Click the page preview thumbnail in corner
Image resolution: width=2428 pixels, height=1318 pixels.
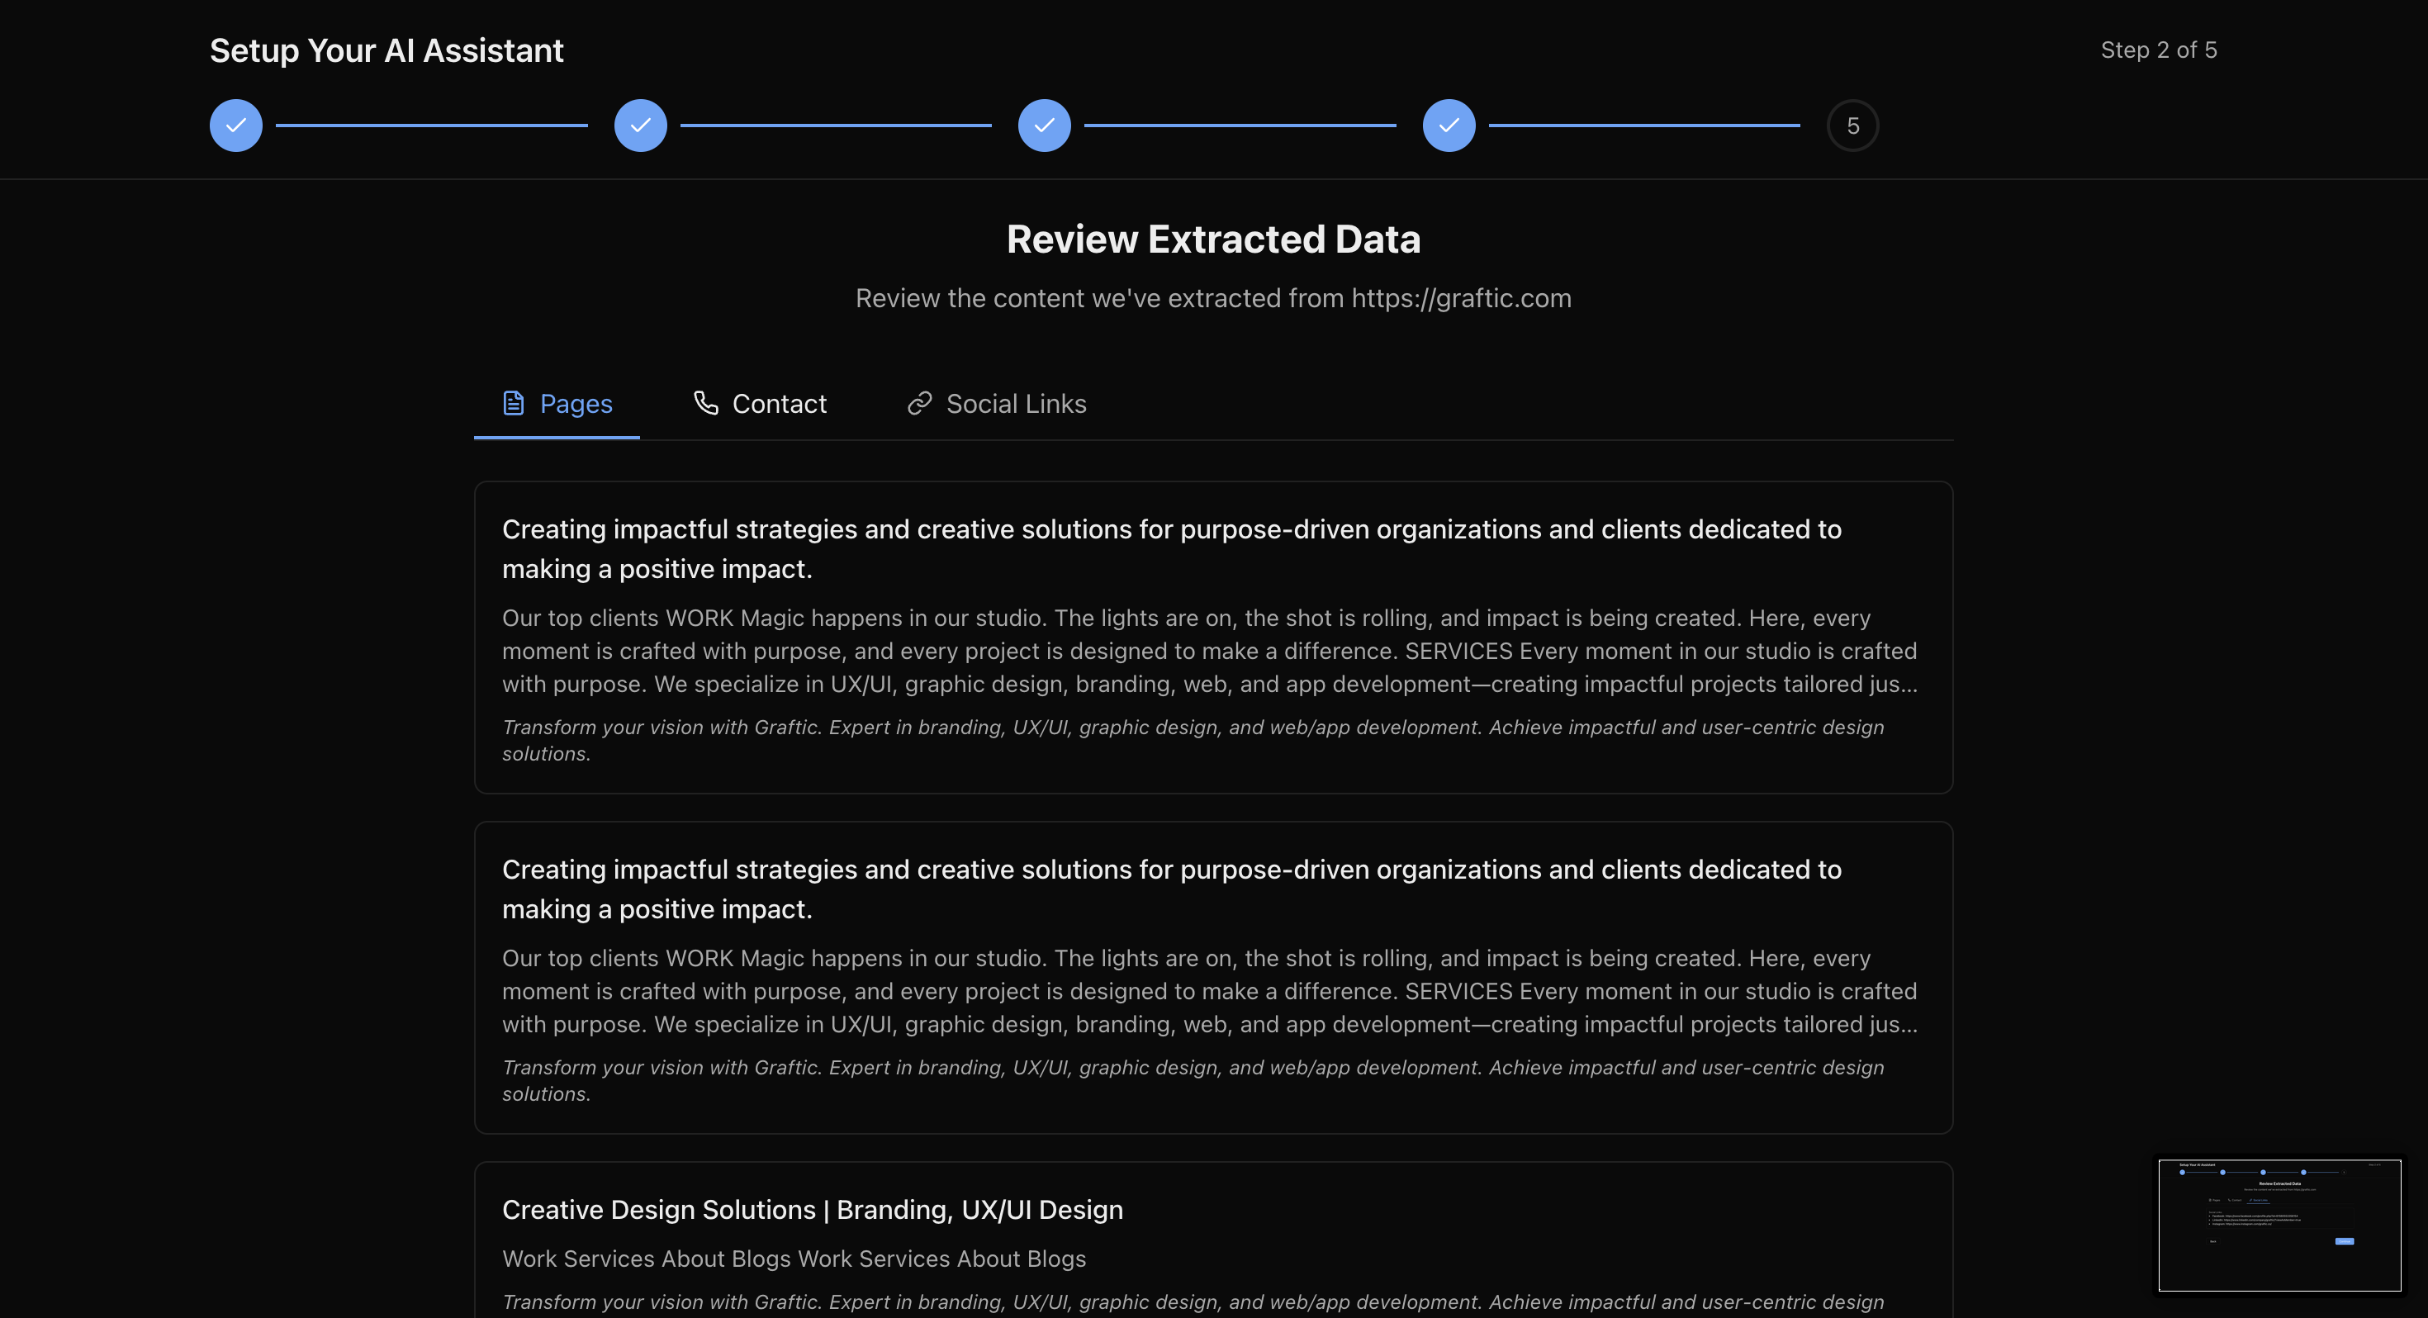(2279, 1225)
